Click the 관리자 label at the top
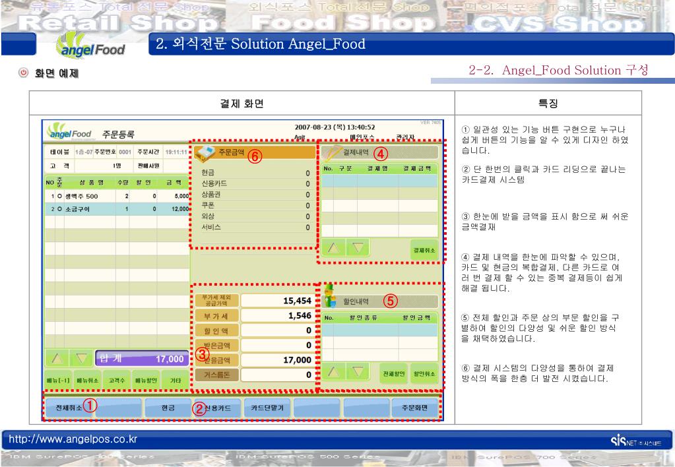The image size is (675, 467). [x=406, y=138]
